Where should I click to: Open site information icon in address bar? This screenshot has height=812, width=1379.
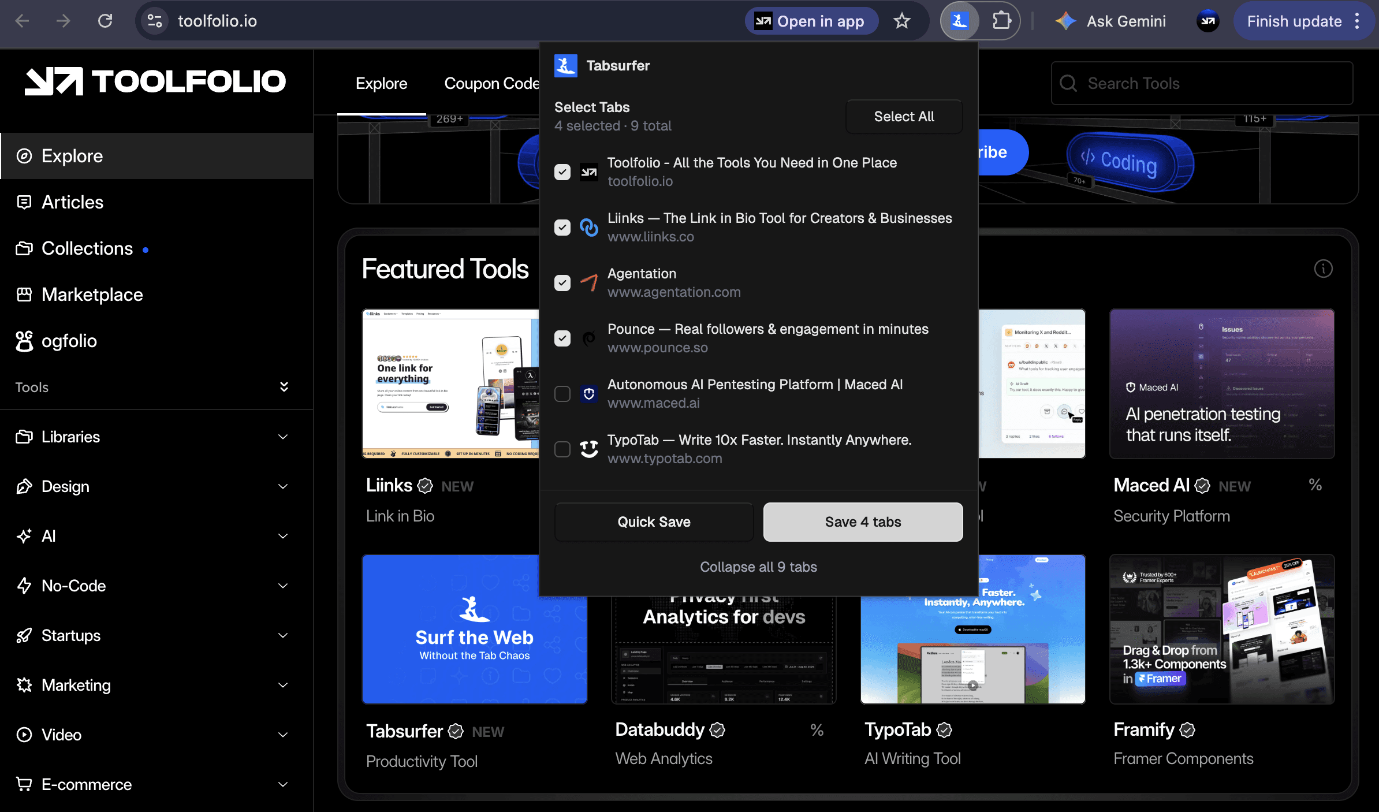click(155, 21)
